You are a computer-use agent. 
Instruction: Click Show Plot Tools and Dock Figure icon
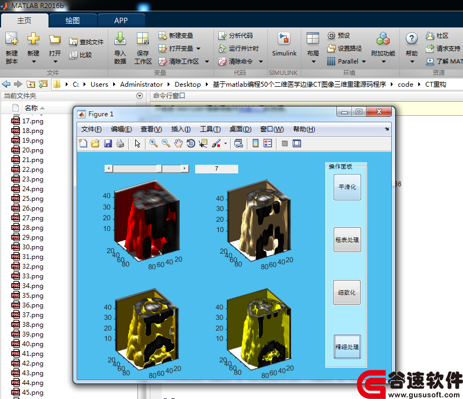click(297, 143)
